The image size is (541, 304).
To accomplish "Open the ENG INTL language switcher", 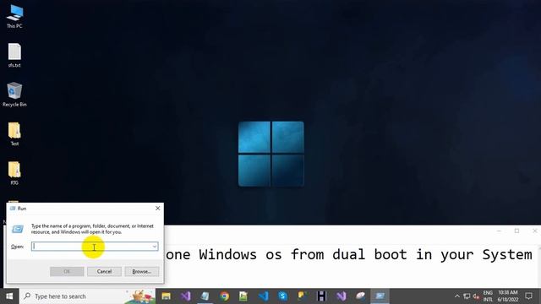I will (488, 296).
